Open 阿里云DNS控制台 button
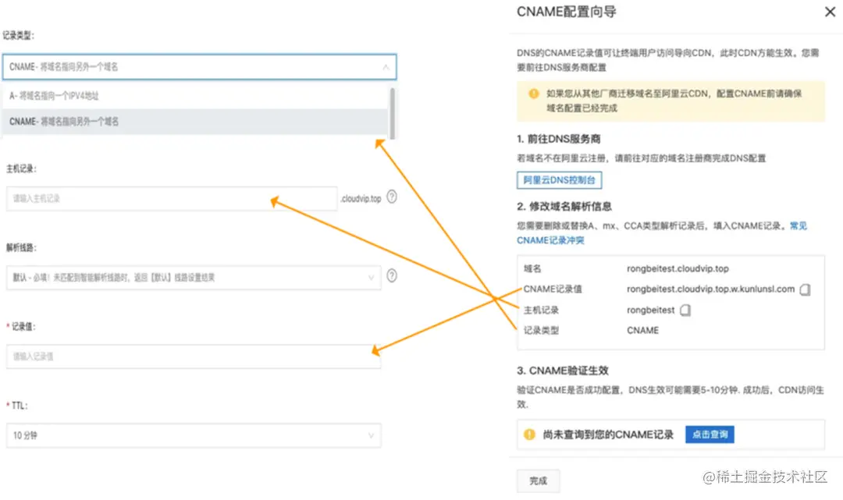Screen dimensions: 843x500 [559, 180]
